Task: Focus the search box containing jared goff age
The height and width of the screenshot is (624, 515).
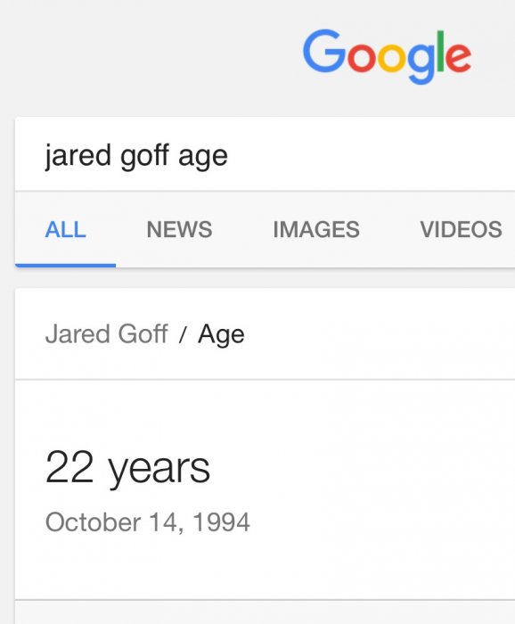Action: [x=265, y=154]
